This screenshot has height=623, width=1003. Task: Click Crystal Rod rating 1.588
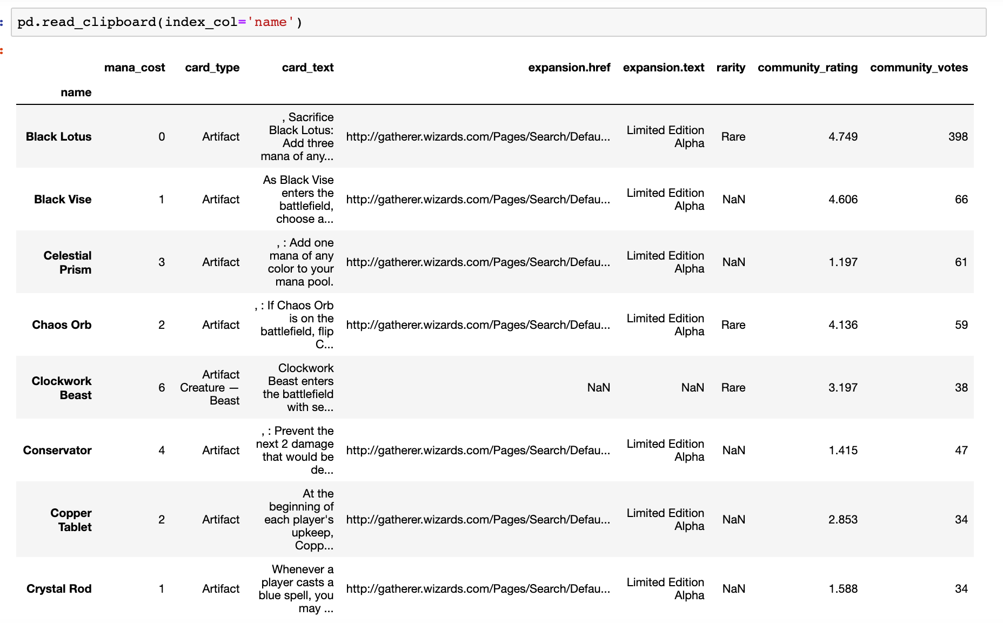point(843,589)
